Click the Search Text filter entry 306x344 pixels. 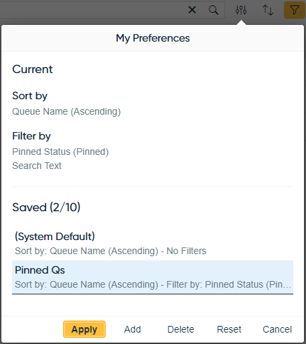pyautogui.click(x=37, y=166)
